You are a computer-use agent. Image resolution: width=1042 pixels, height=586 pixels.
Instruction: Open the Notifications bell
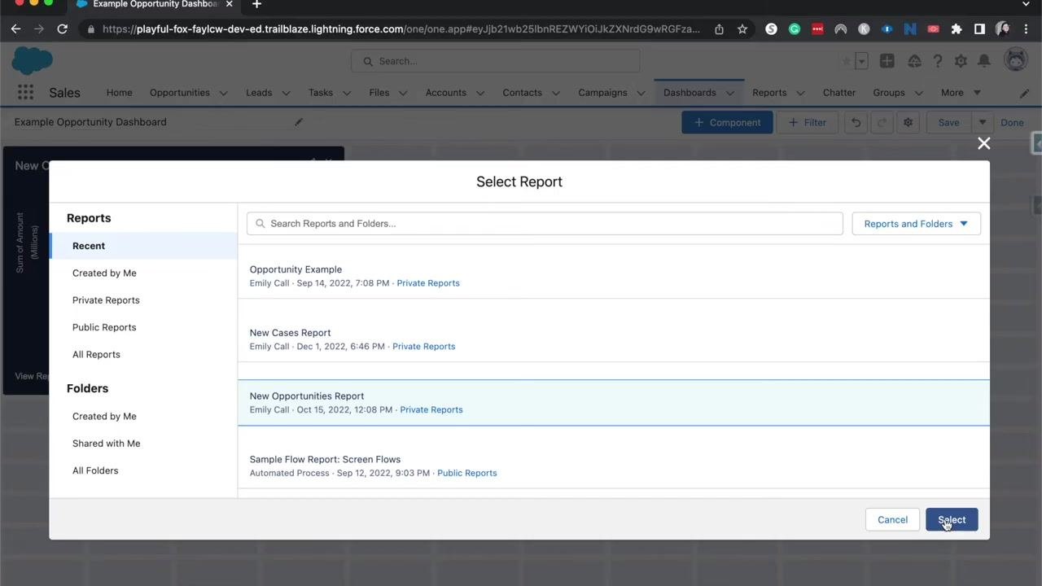[984, 61]
